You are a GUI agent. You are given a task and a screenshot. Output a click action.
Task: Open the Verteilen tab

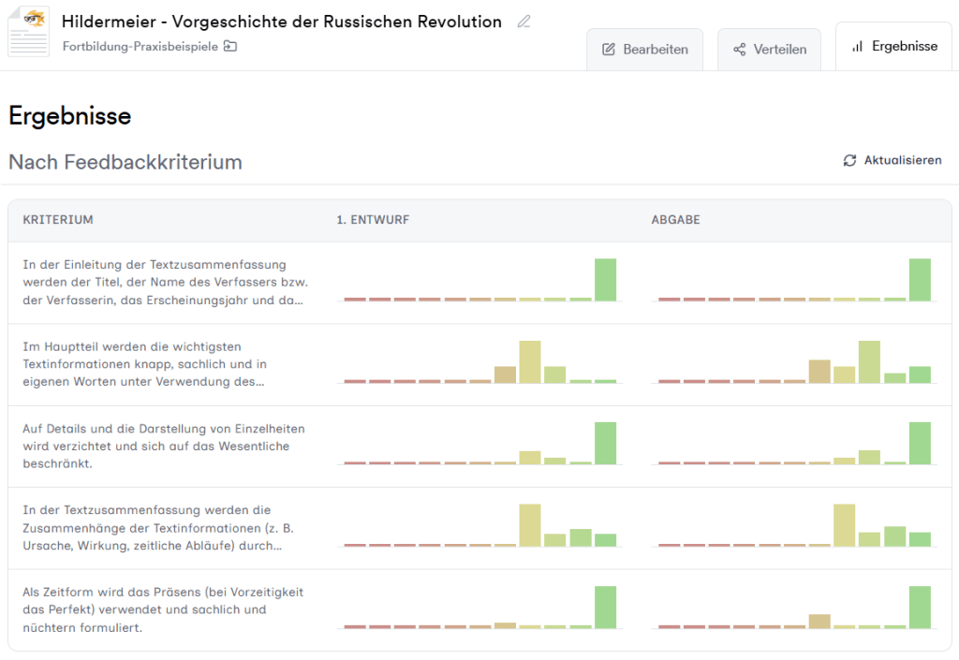click(769, 48)
